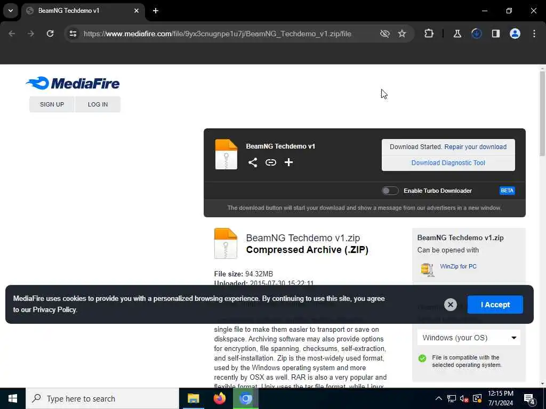Screen dimensions: 546x409
Task: Click the page vertical scrollbar
Action: (542, 113)
